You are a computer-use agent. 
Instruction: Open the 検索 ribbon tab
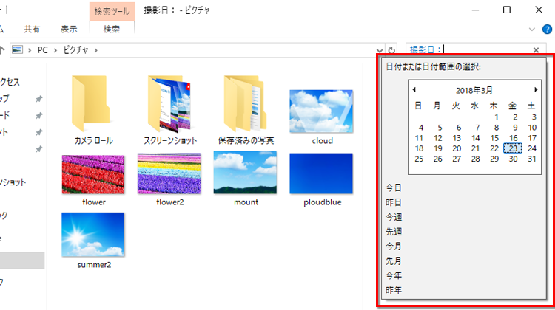(112, 29)
